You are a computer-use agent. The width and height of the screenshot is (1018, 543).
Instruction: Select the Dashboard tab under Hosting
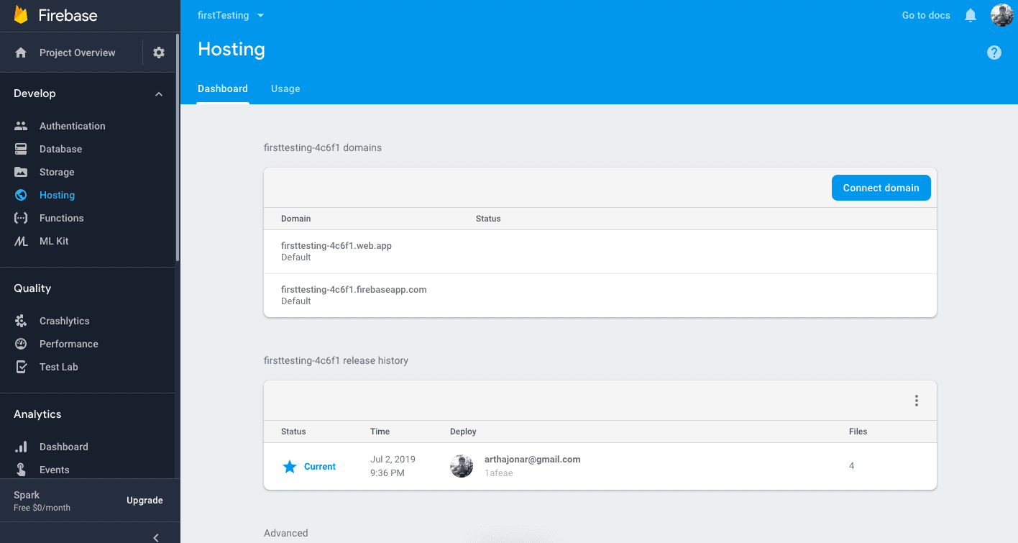pos(223,88)
